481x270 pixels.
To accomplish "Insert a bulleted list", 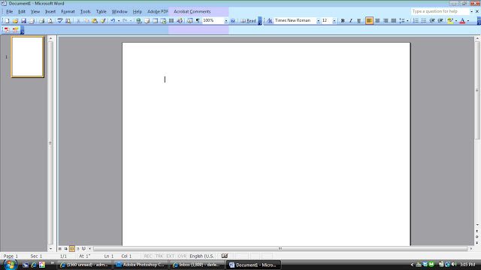I will pyautogui.click(x=424, y=21).
